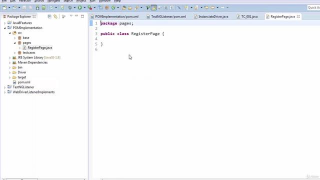320x180 pixels.
Task: Open the Back history dropdown arrow
Action: pos(217,8)
